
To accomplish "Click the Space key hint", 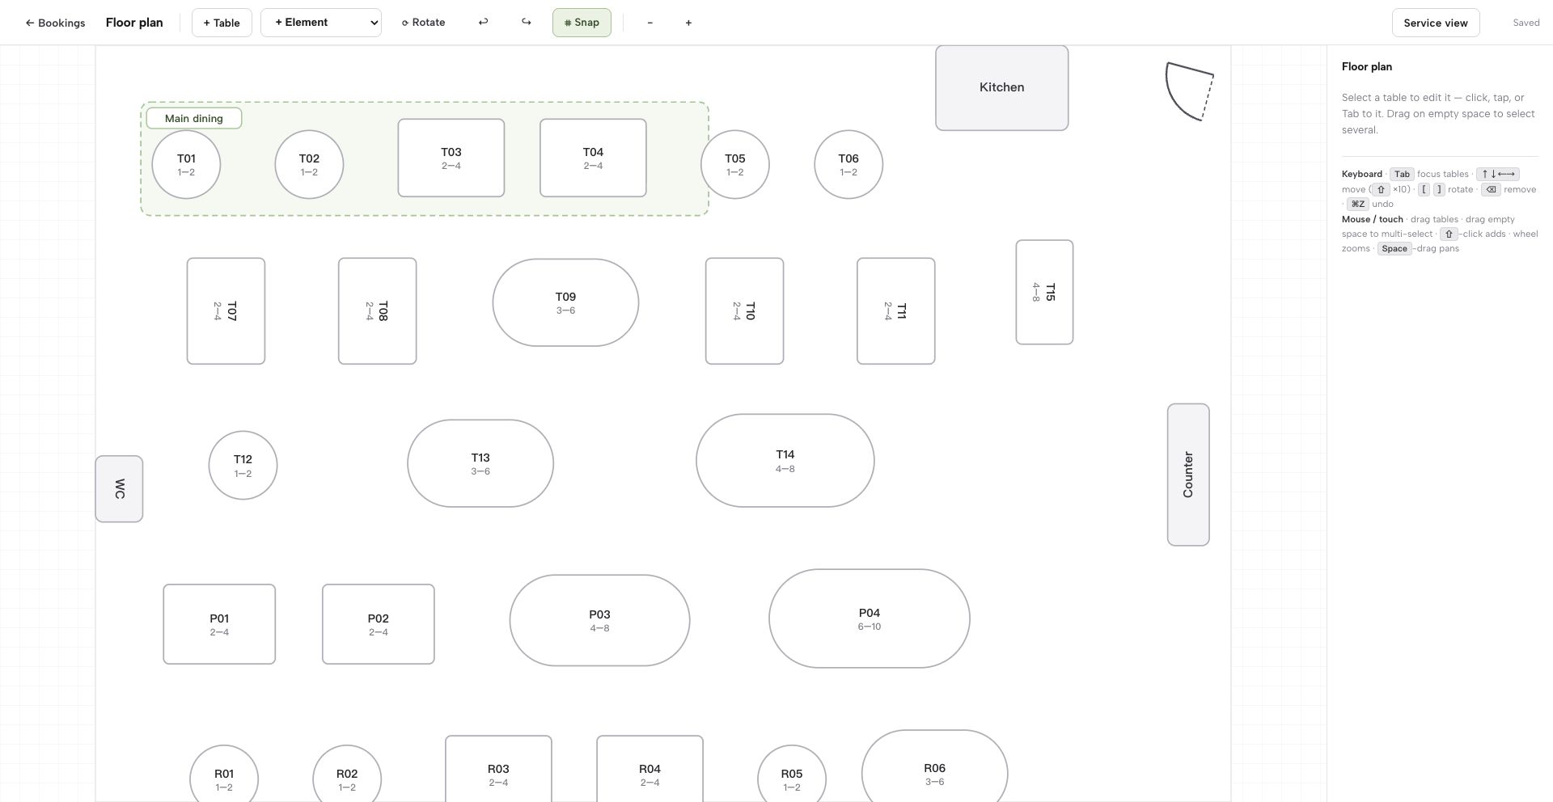I will tap(1394, 248).
